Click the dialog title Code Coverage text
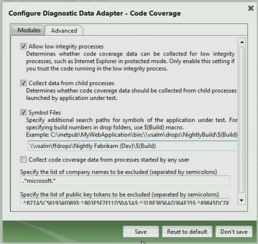258x244 pixels. (155, 13)
